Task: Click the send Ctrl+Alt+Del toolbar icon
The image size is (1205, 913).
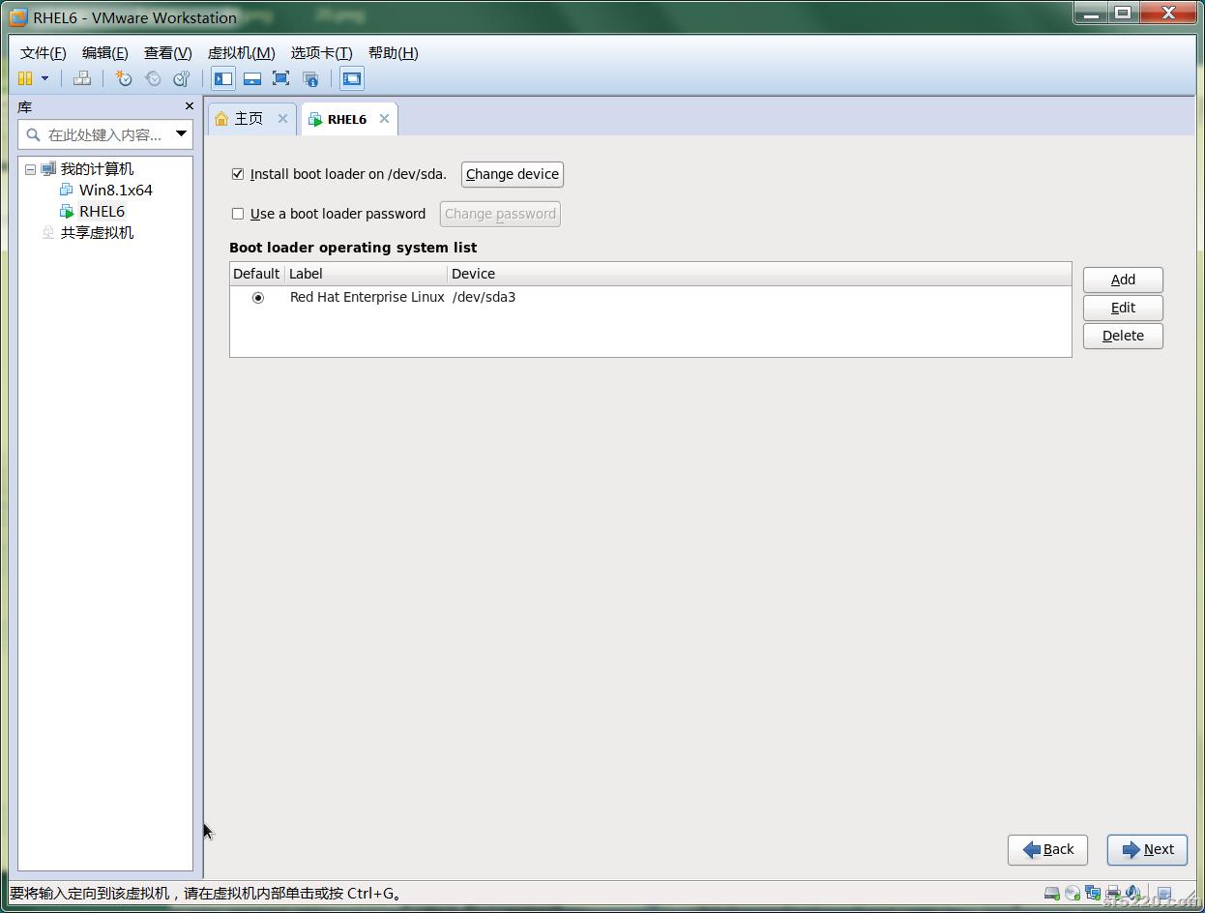Action: (x=82, y=78)
